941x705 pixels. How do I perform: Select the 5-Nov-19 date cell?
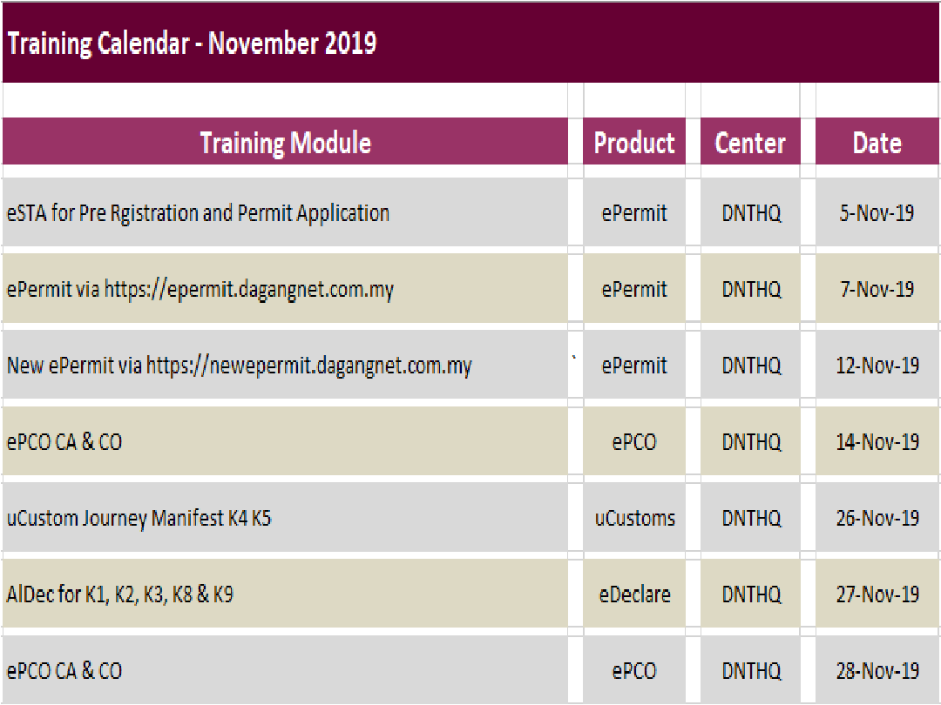click(877, 213)
